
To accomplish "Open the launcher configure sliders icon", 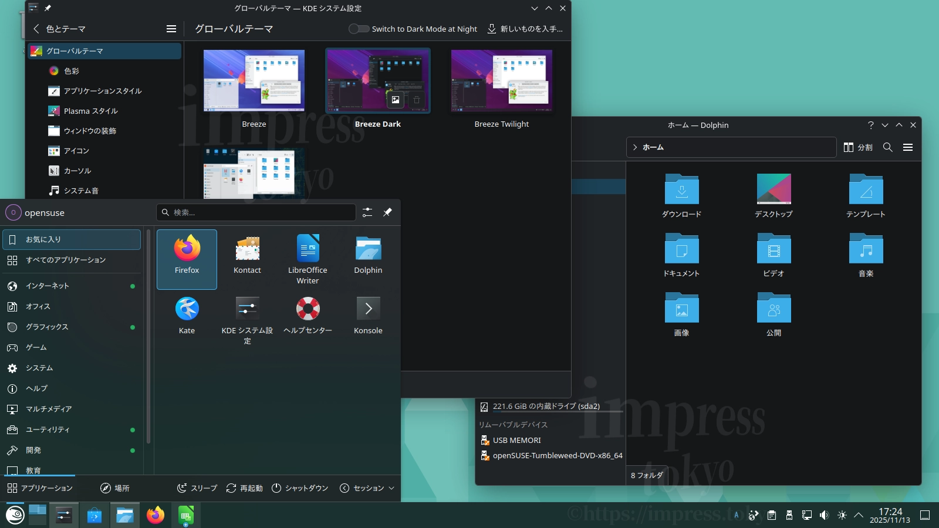I will click(367, 212).
